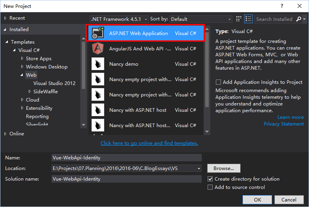Image resolution: width=309 pixels, height=207 pixels.
Task: Expand the Recent section
Action: click(5, 18)
